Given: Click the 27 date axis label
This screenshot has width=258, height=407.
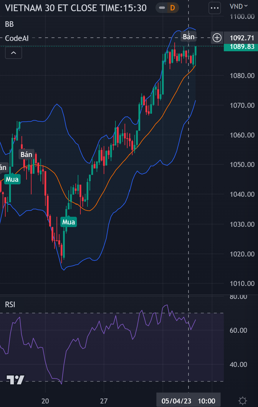Looking at the screenshot, I should (104, 401).
